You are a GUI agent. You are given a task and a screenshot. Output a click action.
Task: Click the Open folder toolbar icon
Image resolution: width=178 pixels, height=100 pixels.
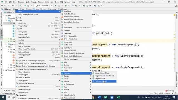click(2, 6)
